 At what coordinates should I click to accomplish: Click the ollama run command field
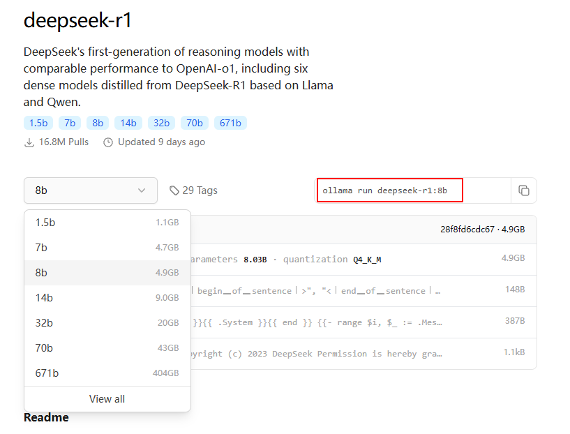[x=390, y=190]
